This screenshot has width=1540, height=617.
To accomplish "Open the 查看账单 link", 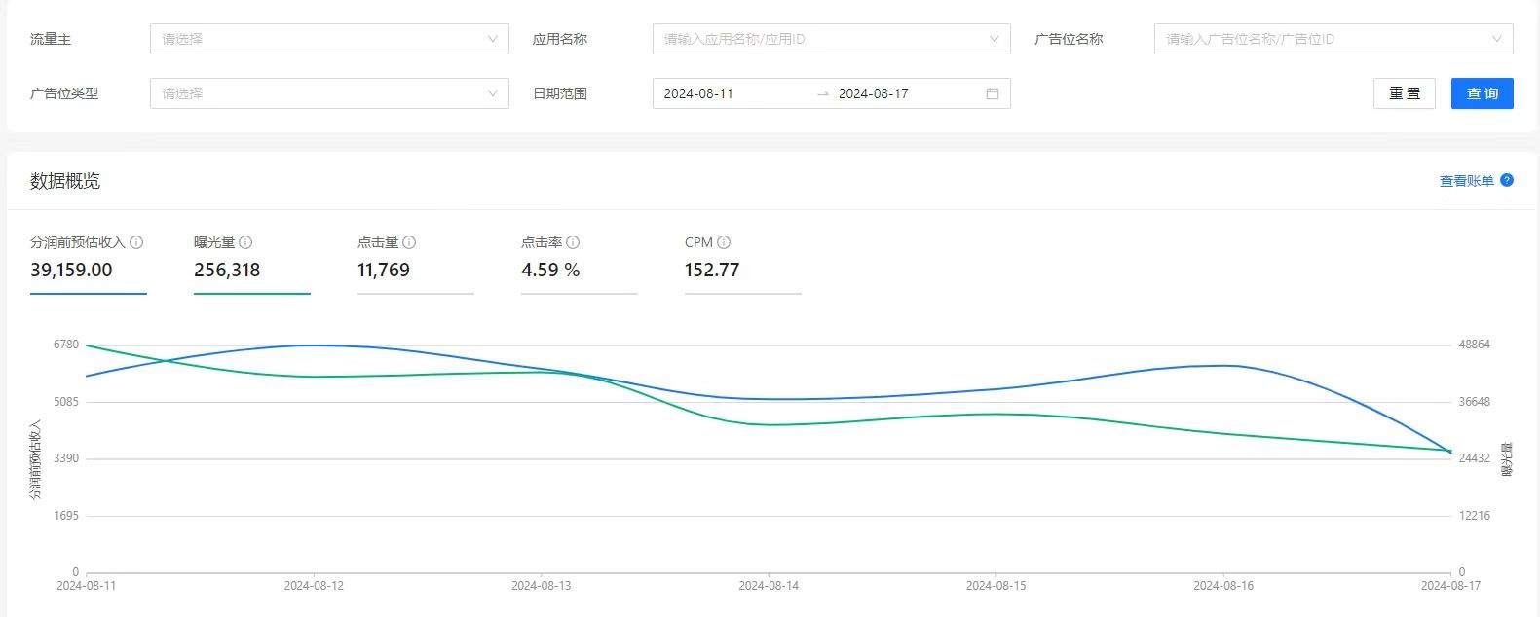I will [1466, 181].
